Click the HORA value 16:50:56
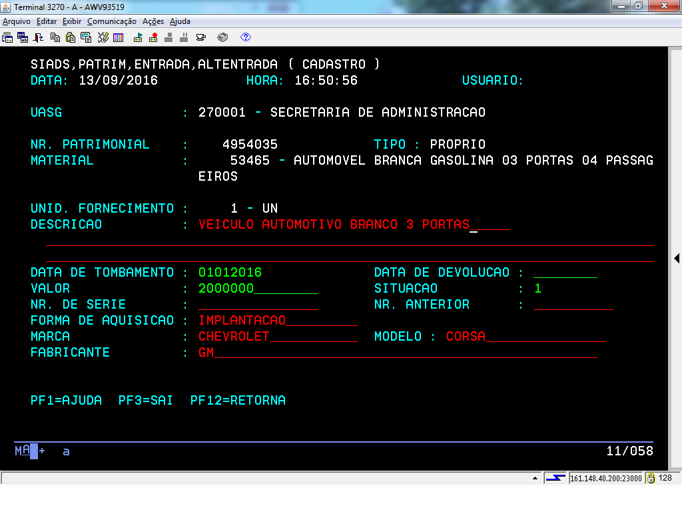 click(326, 81)
